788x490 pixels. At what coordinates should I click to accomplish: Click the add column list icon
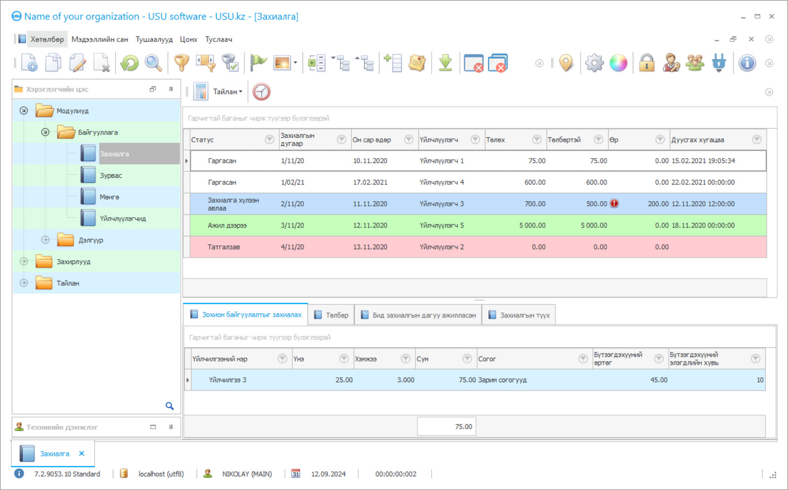pos(393,63)
